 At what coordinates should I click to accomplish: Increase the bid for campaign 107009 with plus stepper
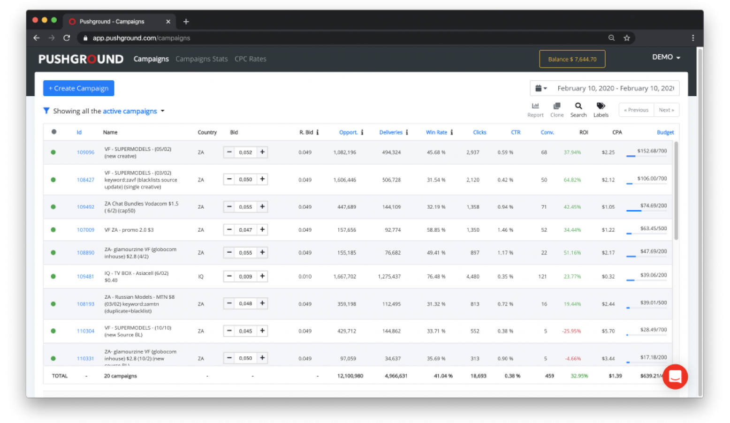262,229
